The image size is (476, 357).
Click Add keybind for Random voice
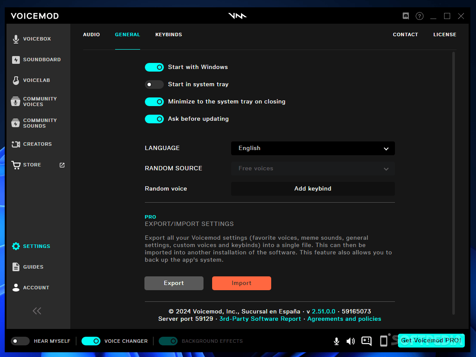(x=313, y=188)
